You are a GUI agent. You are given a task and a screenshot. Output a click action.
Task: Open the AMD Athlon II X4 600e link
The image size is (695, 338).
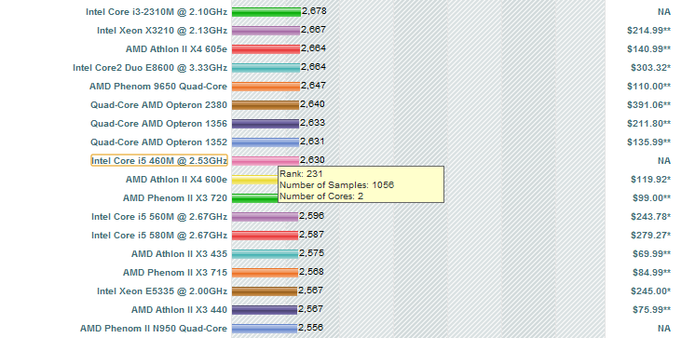(176, 180)
